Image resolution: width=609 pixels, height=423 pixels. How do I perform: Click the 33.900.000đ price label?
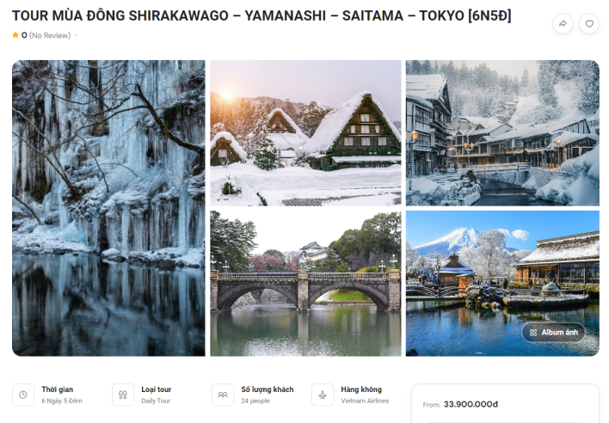tap(471, 404)
